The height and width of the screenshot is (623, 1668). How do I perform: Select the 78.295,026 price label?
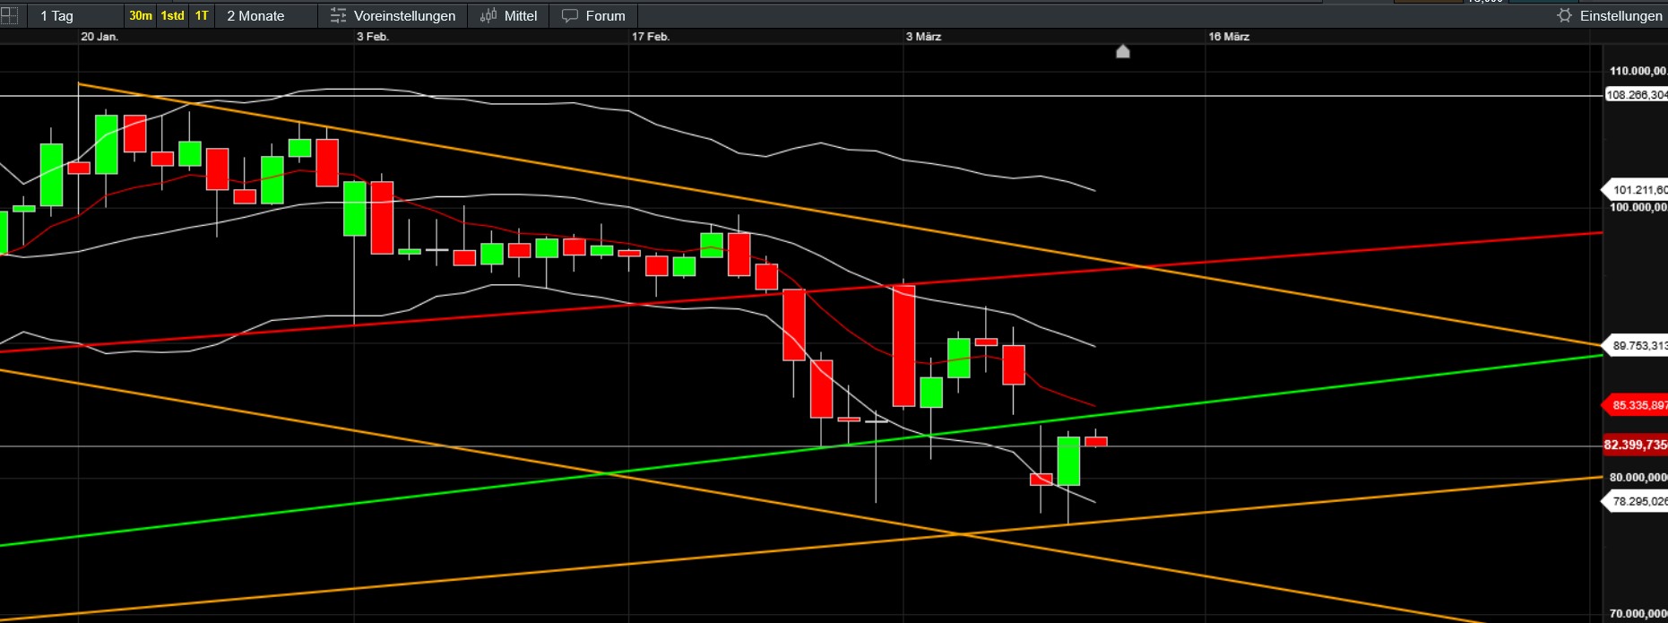coord(1636,501)
